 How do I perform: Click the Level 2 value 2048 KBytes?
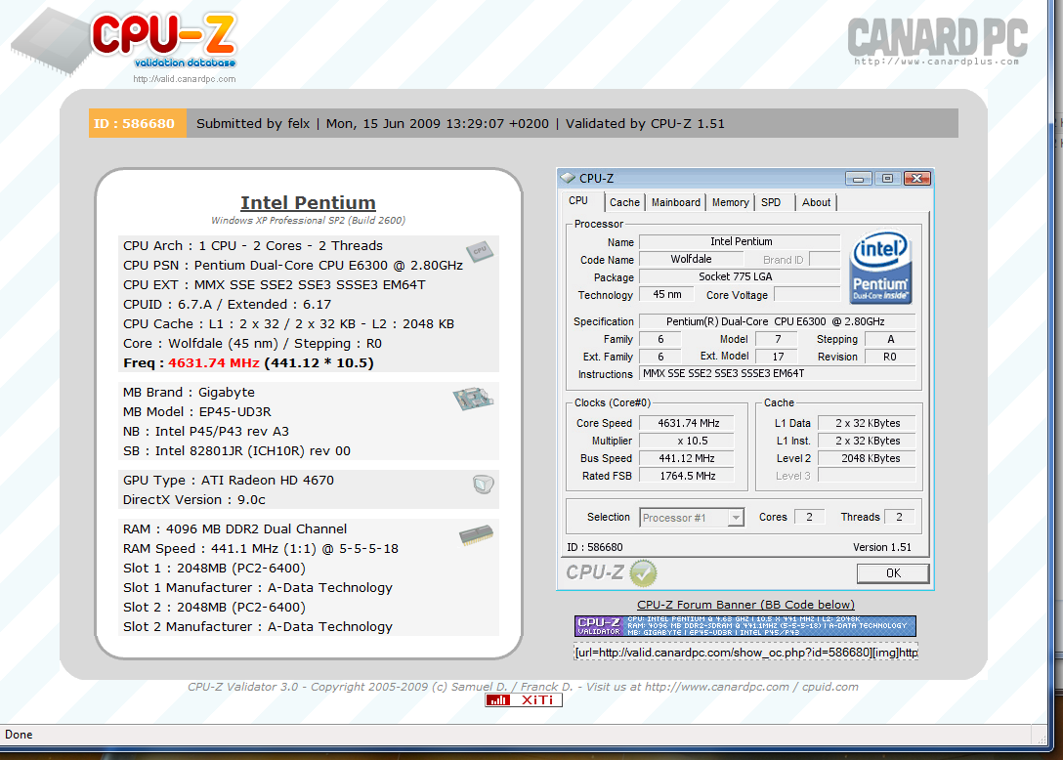[x=867, y=458]
